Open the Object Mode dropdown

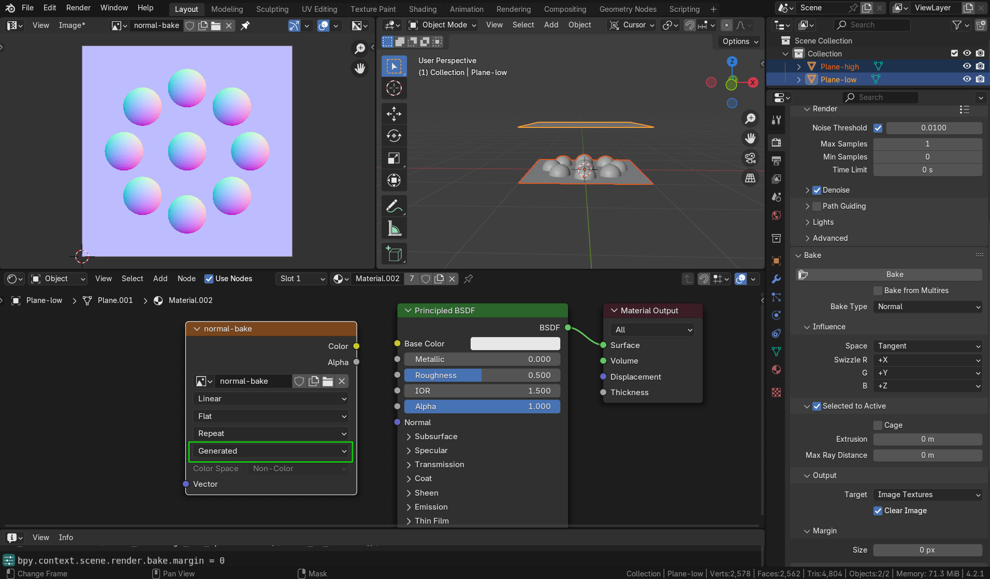[442, 25]
